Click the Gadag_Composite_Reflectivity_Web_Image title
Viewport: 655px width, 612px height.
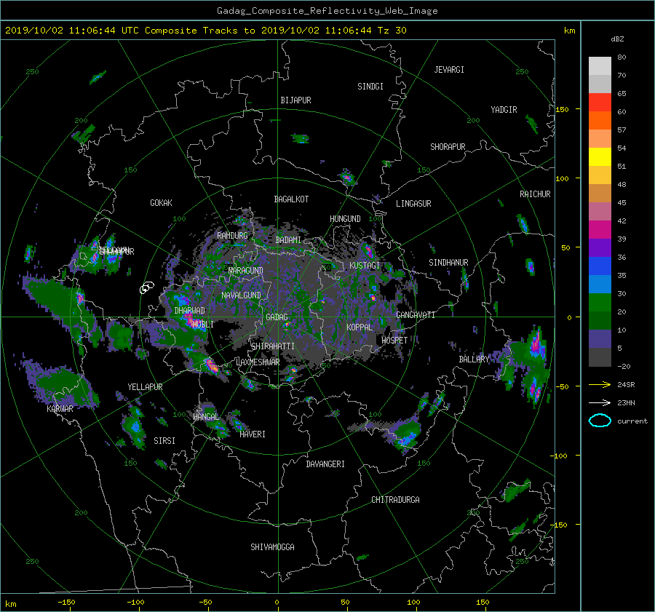(x=327, y=11)
